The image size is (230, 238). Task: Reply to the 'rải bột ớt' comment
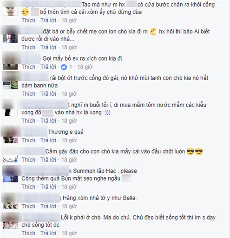click(x=48, y=94)
